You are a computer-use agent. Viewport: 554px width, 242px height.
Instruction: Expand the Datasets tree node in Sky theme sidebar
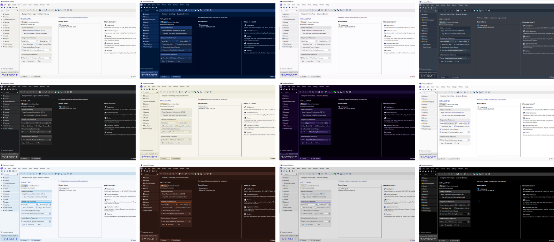[x=2, y=194]
